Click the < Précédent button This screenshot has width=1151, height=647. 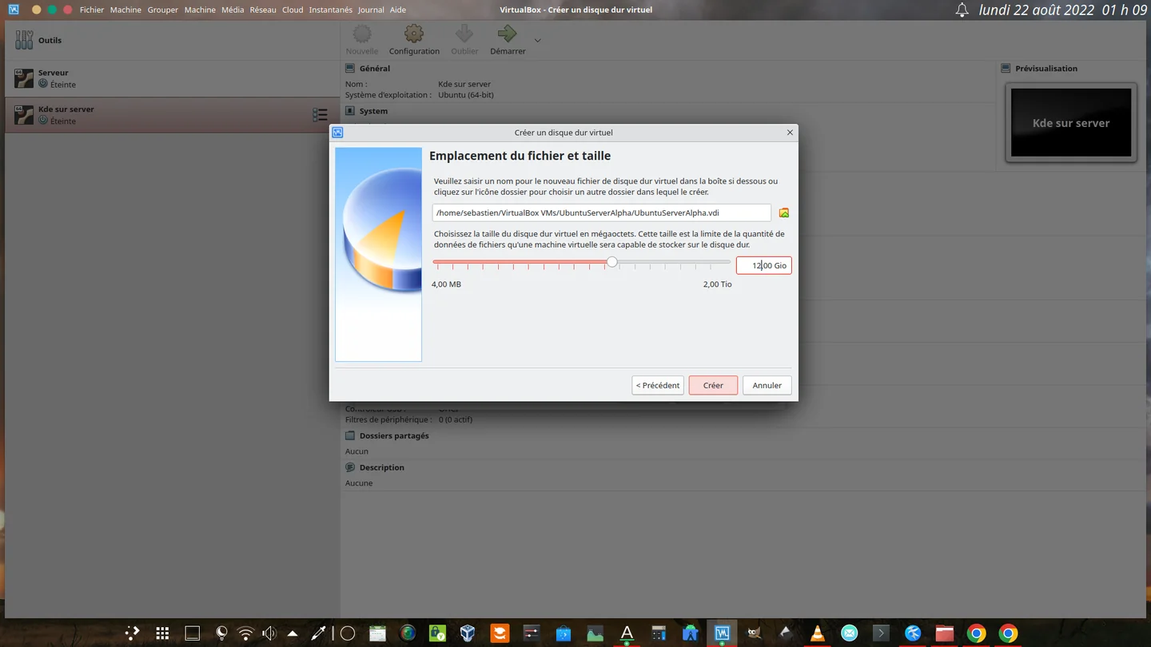click(x=658, y=385)
